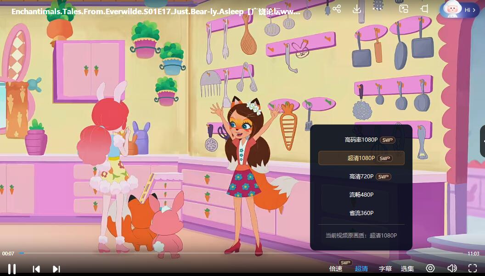Skip to the previous episode
The width and height of the screenshot is (485, 276).
[36, 269]
